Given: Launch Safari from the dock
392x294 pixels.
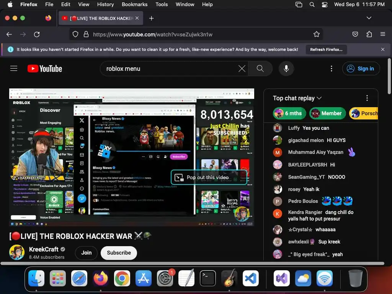Looking at the screenshot, I should tap(79, 278).
